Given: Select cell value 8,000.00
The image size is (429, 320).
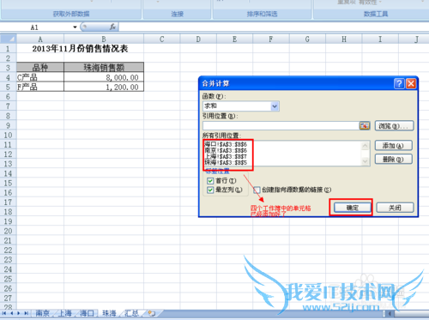Looking at the screenshot, I should pyautogui.click(x=104, y=77).
